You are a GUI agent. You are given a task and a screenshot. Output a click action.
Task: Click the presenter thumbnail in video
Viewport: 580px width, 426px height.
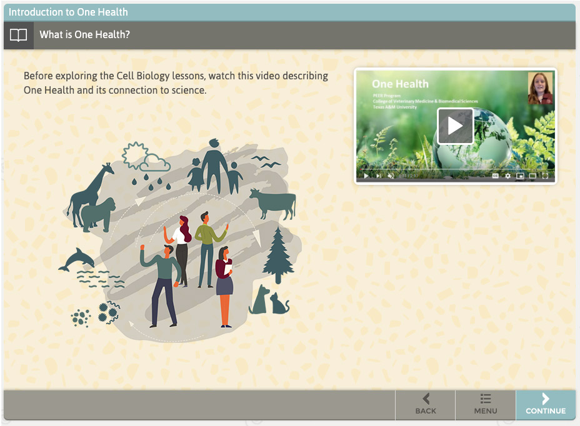tap(540, 88)
